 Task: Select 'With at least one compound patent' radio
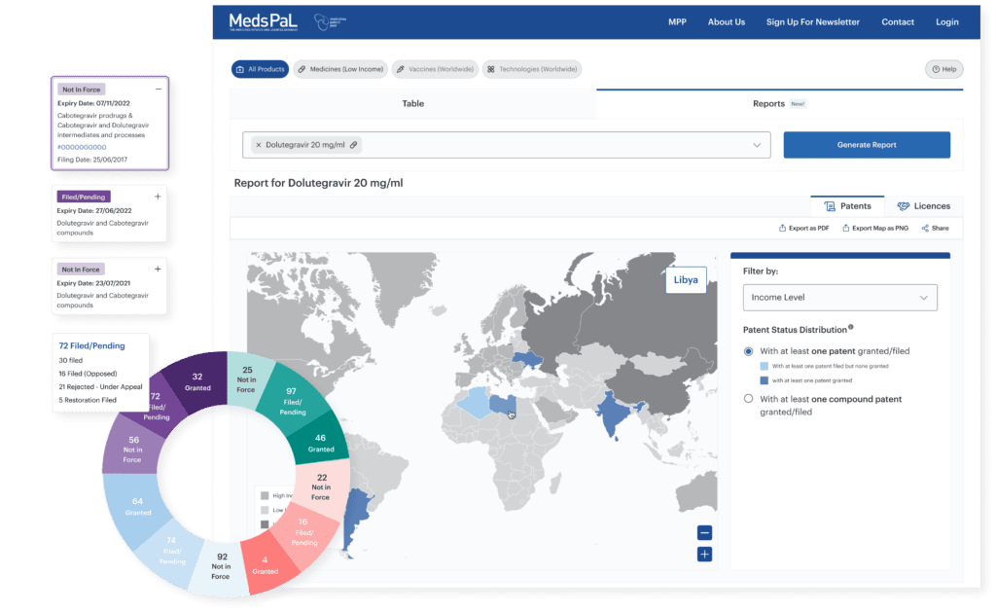point(748,399)
